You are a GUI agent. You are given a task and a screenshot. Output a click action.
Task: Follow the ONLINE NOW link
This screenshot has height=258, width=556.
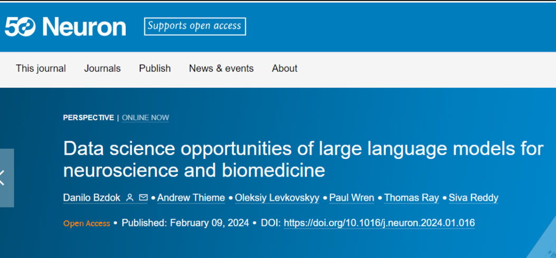tap(145, 117)
